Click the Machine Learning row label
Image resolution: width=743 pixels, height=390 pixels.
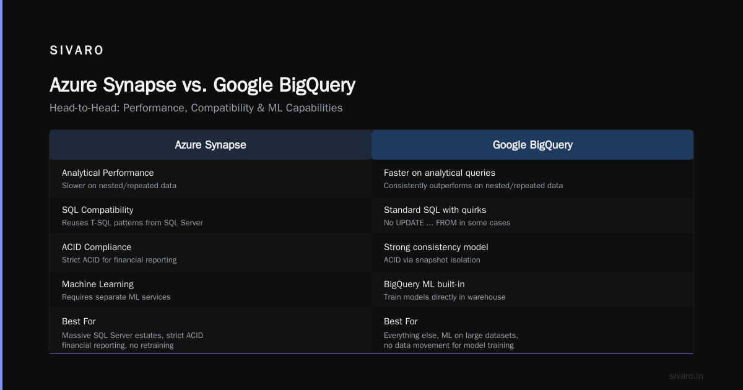(98, 284)
